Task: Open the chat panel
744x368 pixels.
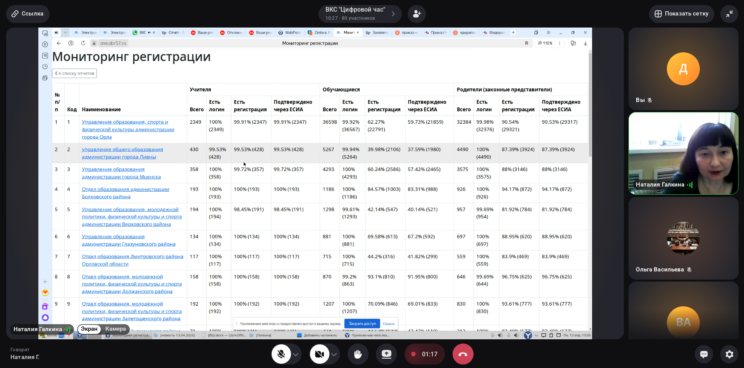Action: coord(704,354)
